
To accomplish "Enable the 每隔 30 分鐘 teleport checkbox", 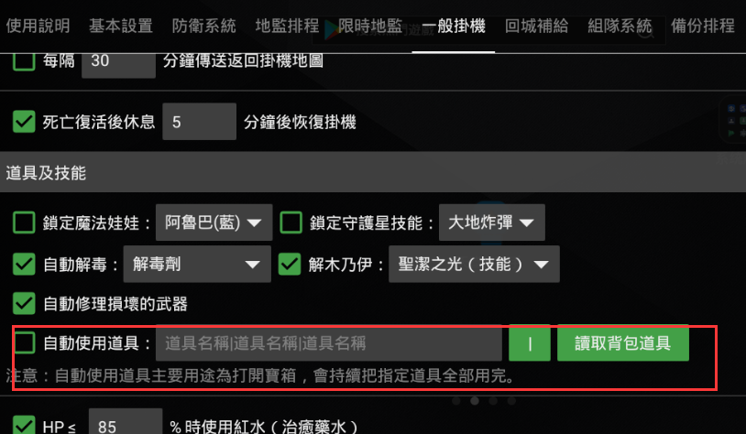I will 24,60.
